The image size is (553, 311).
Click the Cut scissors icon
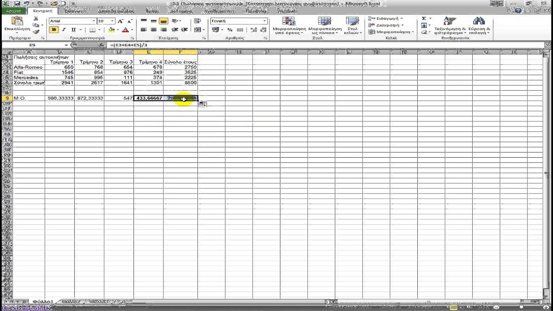click(x=36, y=19)
